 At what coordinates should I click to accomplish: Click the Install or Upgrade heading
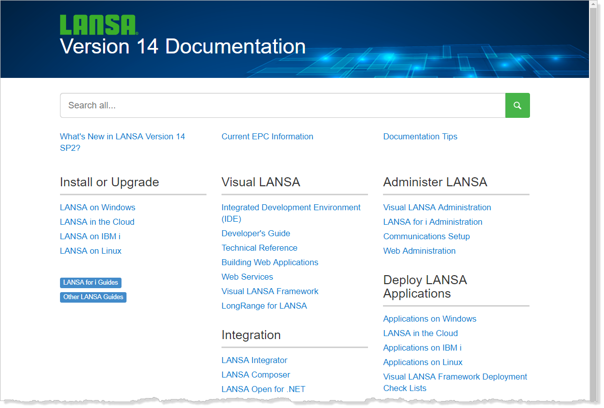pyautogui.click(x=109, y=182)
